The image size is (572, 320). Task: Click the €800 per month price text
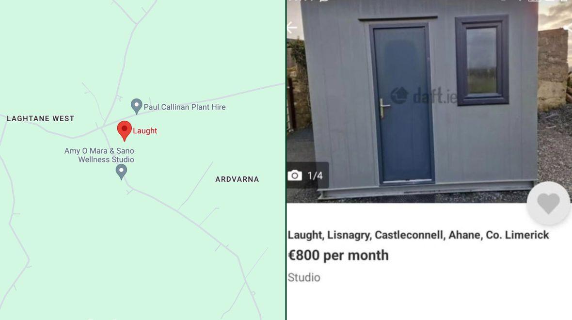[x=338, y=255]
